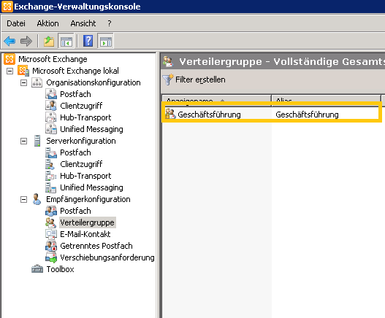Toggle the action pane toolbar icon
The width and height of the screenshot is (385, 318).
tap(106, 41)
